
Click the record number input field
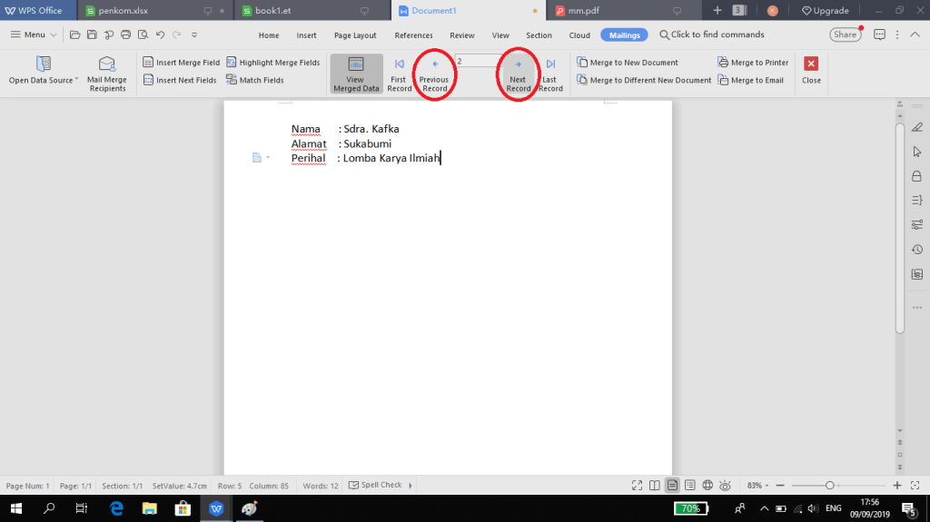coord(475,61)
